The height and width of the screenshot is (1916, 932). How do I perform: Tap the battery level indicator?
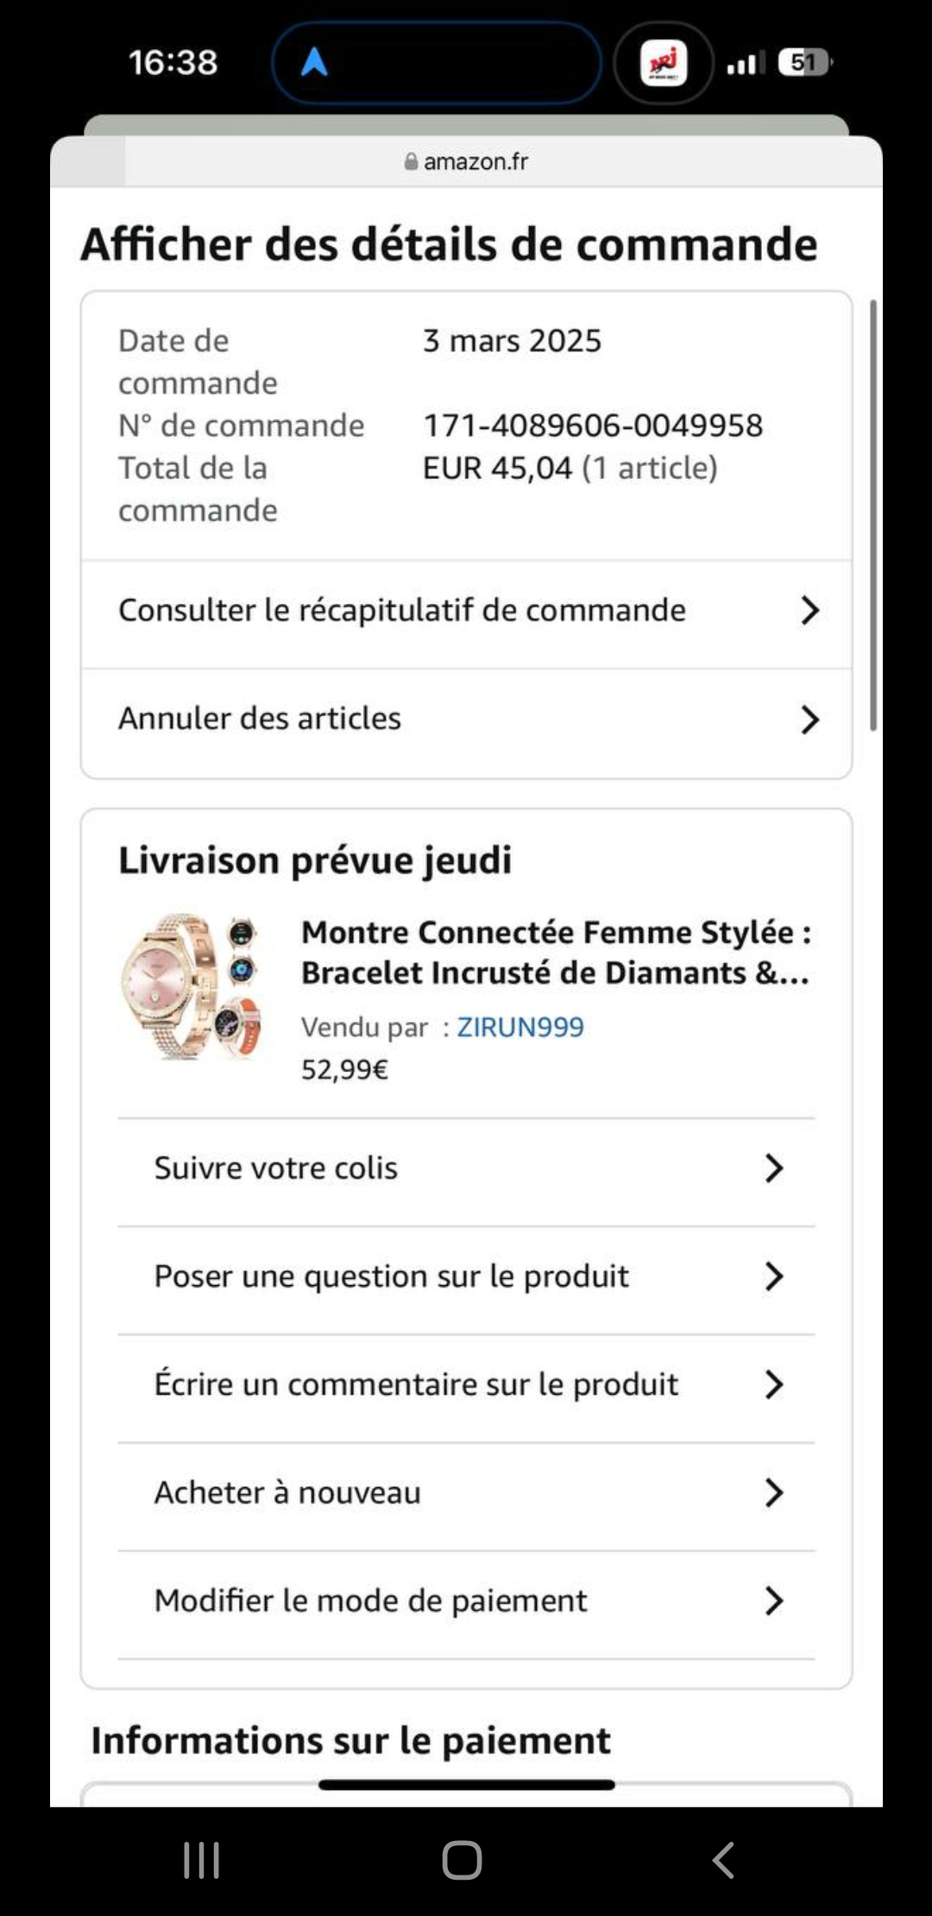(804, 62)
